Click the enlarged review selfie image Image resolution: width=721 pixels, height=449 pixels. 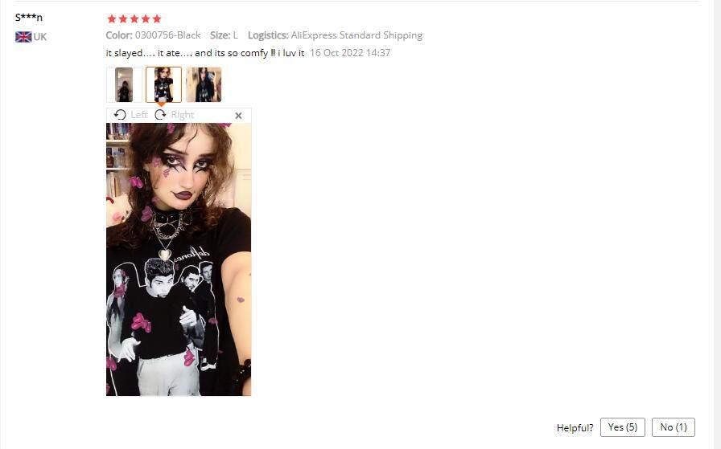179,259
